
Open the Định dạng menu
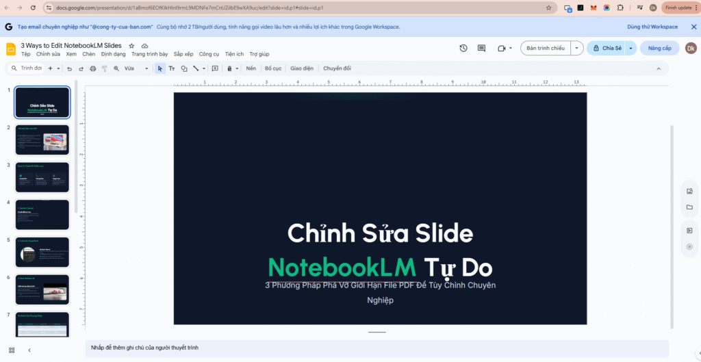[113, 54]
